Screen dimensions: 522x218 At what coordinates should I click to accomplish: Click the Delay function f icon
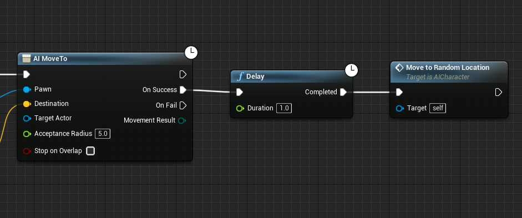[x=240, y=77]
